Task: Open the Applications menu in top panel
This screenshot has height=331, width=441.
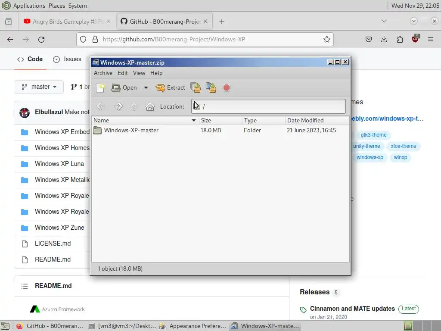Action: point(29,6)
